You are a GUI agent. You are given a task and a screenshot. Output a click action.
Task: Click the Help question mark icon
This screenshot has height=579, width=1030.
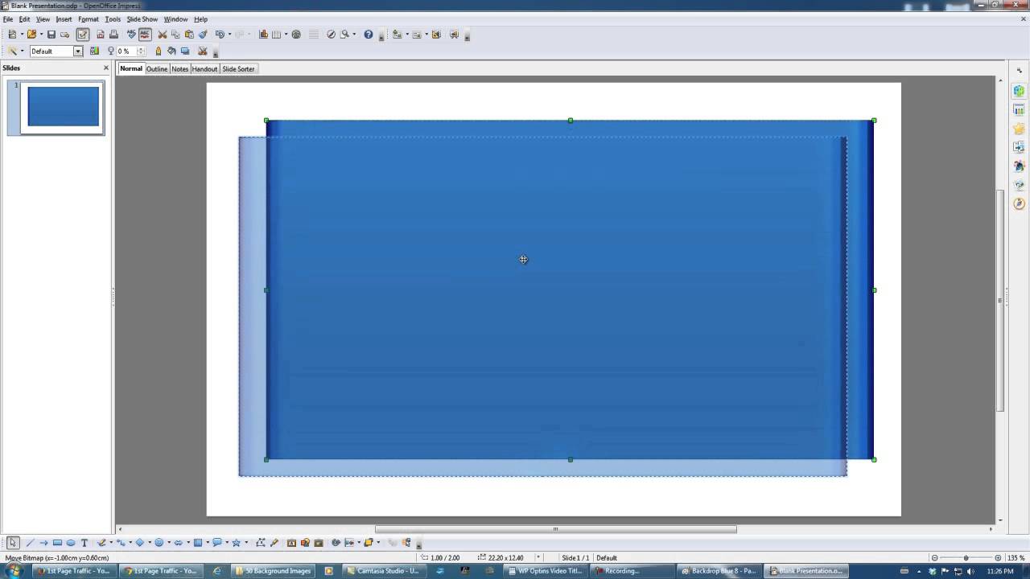coord(369,35)
